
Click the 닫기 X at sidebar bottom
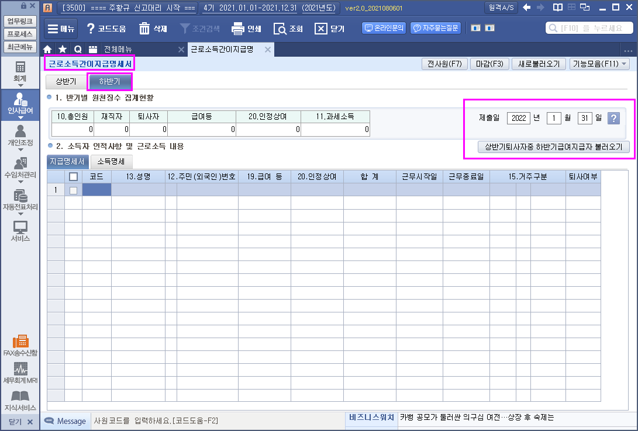[x=20, y=422]
